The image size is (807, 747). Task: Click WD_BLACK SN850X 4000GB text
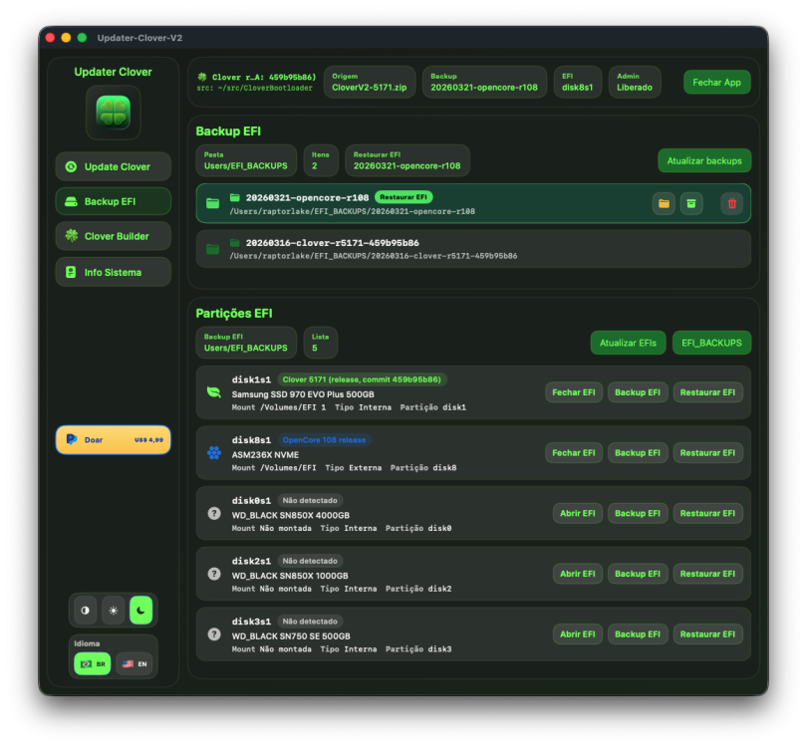click(x=290, y=516)
